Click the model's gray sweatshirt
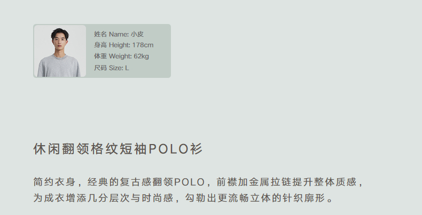Viewport: 422px width, 215px height. click(x=59, y=65)
